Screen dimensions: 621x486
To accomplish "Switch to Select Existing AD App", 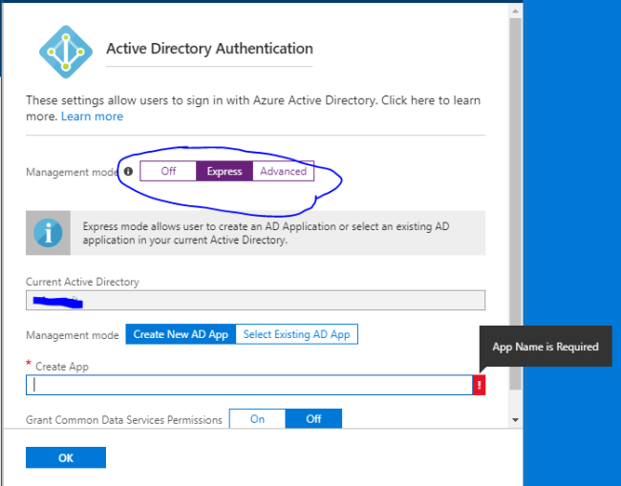I will (297, 334).
